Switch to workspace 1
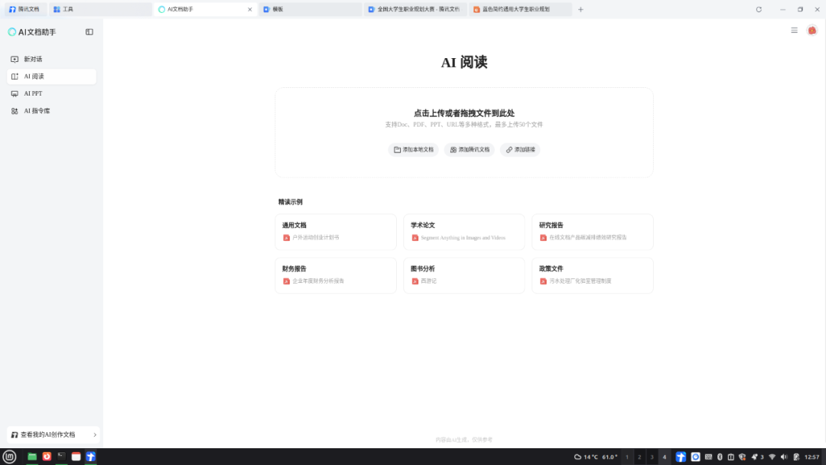 coord(627,457)
